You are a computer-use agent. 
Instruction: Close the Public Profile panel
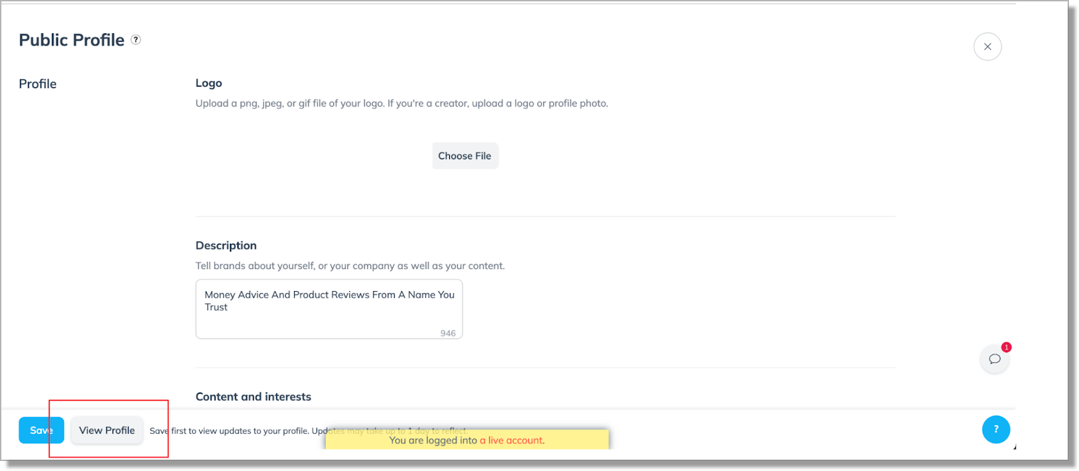point(987,47)
